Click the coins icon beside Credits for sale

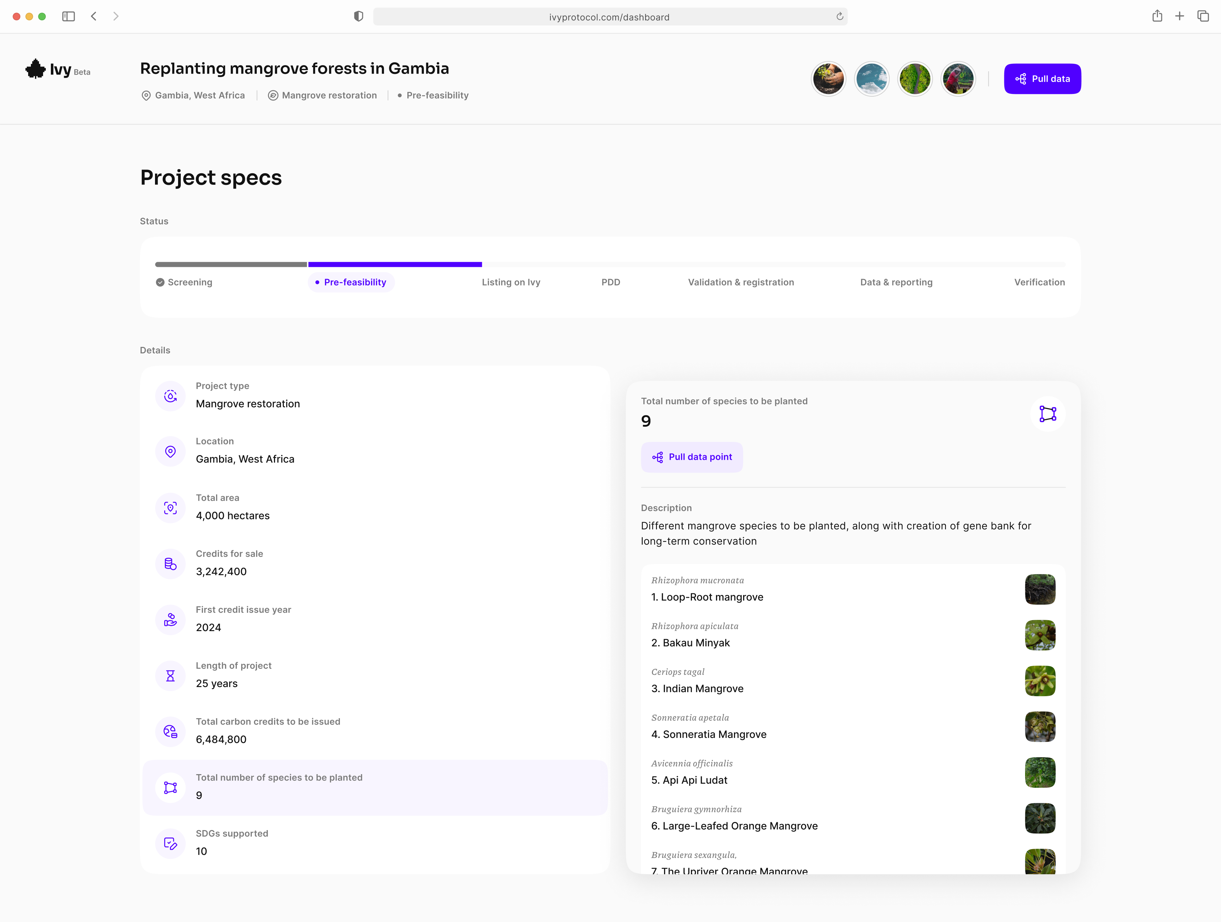coord(170,563)
